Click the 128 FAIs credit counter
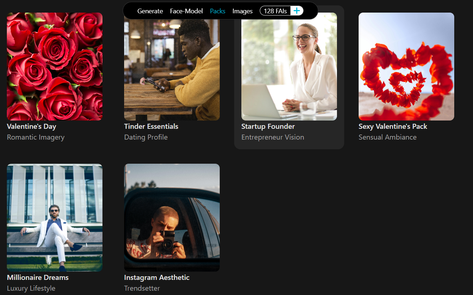 coord(275,11)
